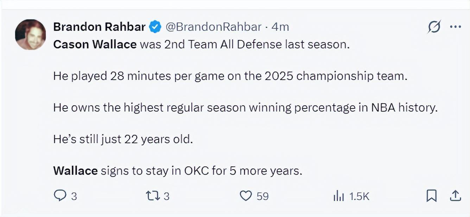Screen dimensions: 470x217
Task: Click the 1.5K views count
Action: pyautogui.click(x=359, y=196)
